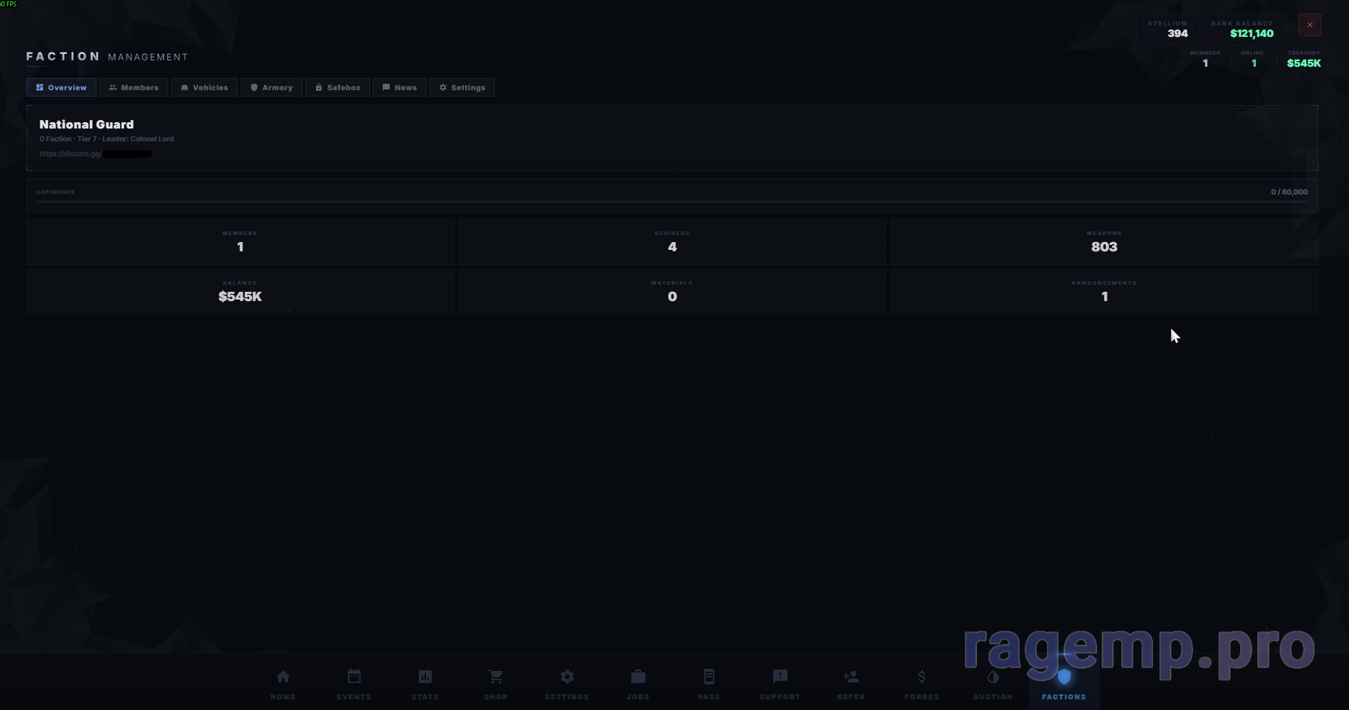The width and height of the screenshot is (1349, 710).
Task: Switch to the Vehicles tab
Action: click(x=204, y=87)
